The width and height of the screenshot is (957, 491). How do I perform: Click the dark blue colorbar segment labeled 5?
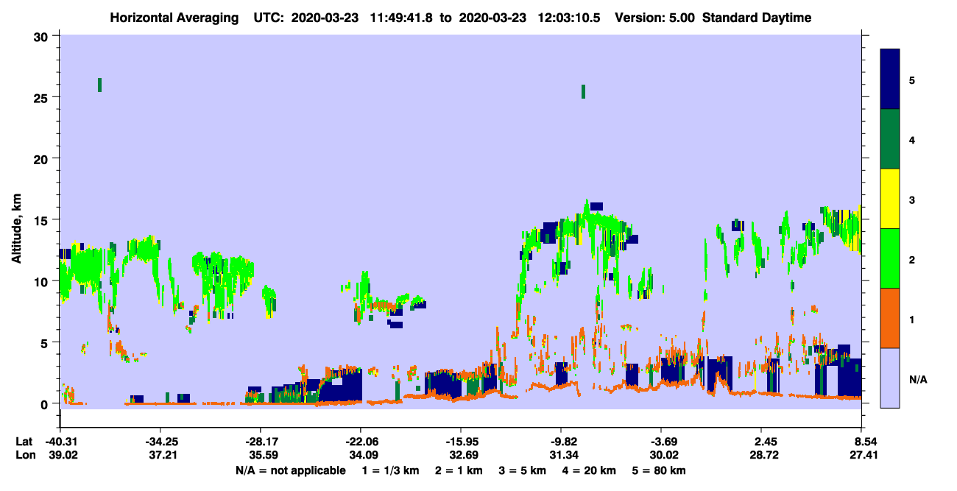pyautogui.click(x=890, y=80)
